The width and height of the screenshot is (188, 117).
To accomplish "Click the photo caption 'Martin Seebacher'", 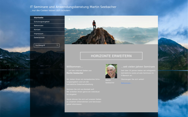I will point(110,81).
